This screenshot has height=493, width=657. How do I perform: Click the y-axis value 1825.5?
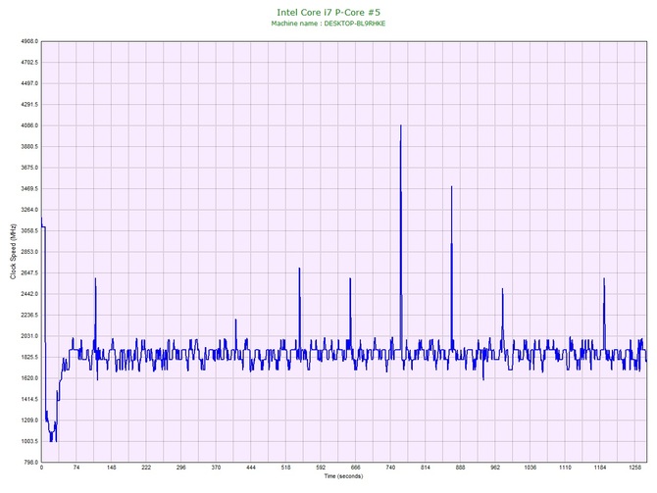[29, 358]
